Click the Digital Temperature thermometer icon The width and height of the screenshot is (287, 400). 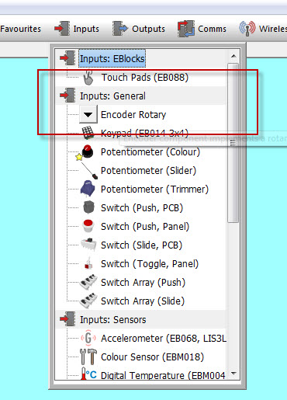tap(88, 374)
